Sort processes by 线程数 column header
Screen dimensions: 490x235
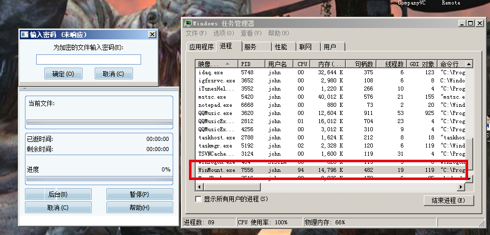[x=392, y=64]
